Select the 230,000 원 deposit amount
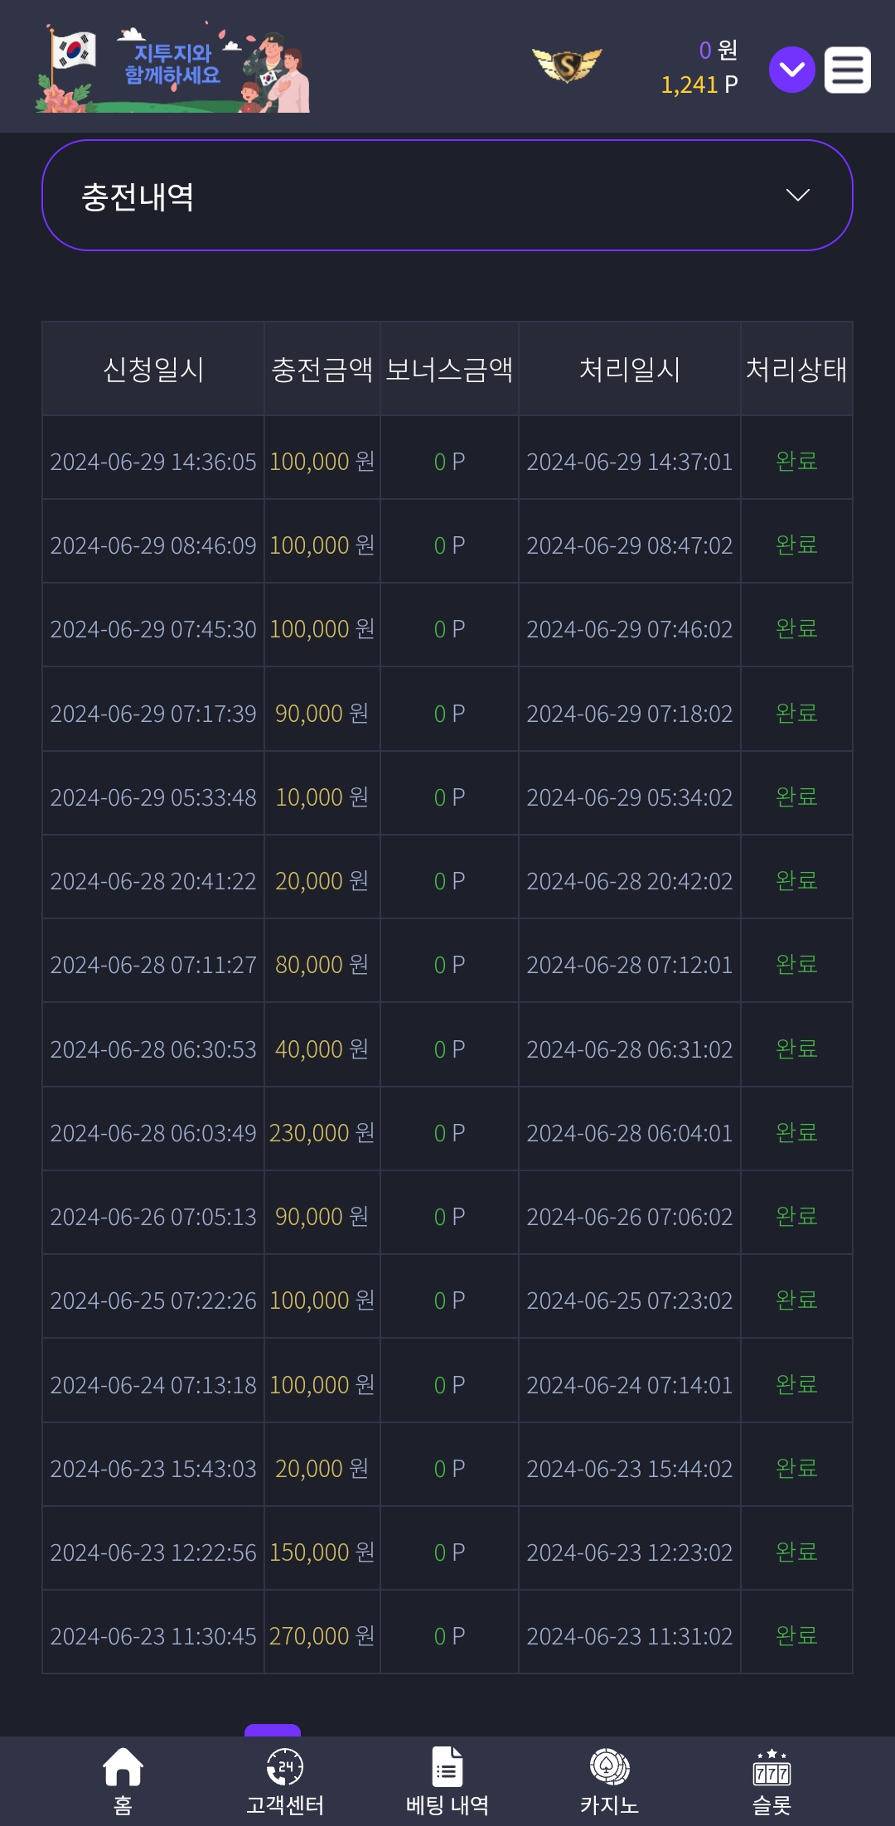This screenshot has height=1826, width=895. (x=322, y=1132)
